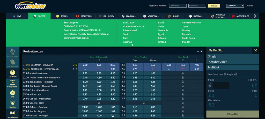Click red down arrow Under for Australia - New Zealand
Image resolution: width=265 pixels, height=119 pixels.
coord(153,69)
